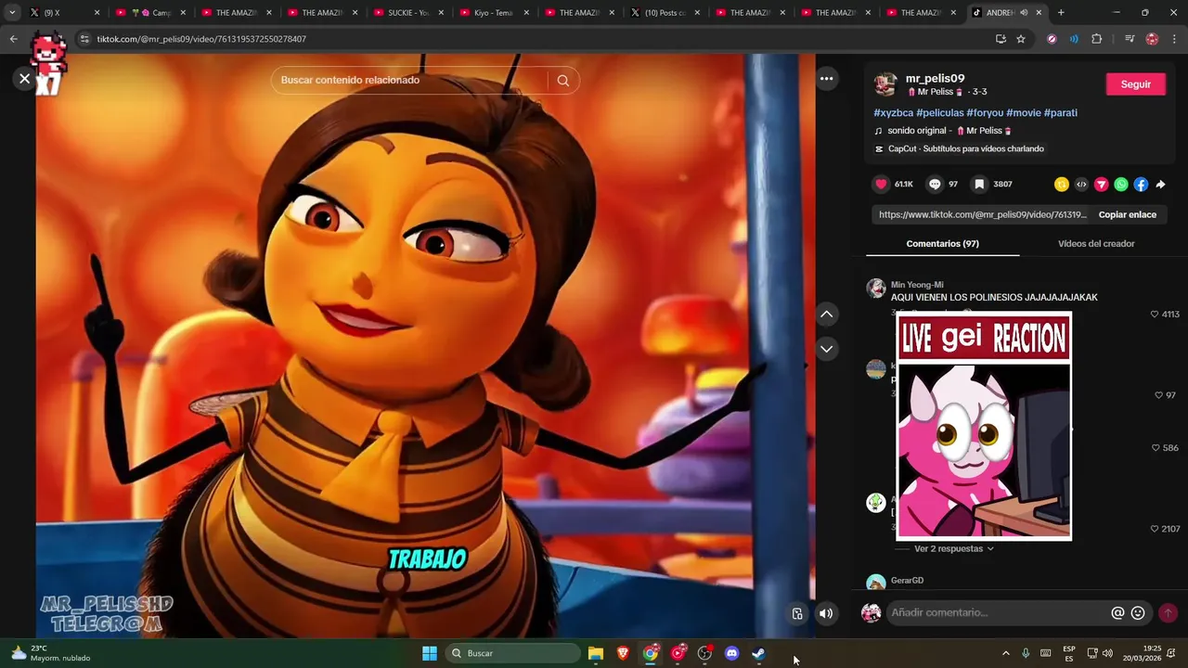The height and width of the screenshot is (668, 1188).
Task: Open more share options arrow
Action: point(1160,185)
